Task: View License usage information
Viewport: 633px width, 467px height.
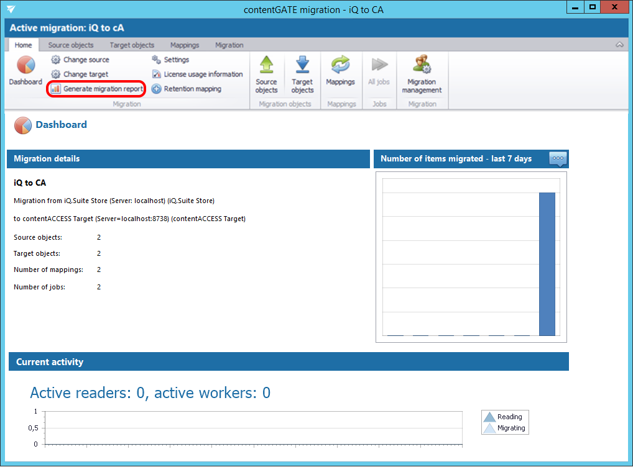Action: click(197, 74)
